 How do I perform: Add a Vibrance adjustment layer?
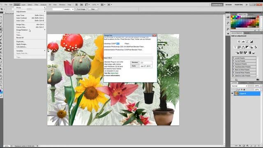point(235,47)
